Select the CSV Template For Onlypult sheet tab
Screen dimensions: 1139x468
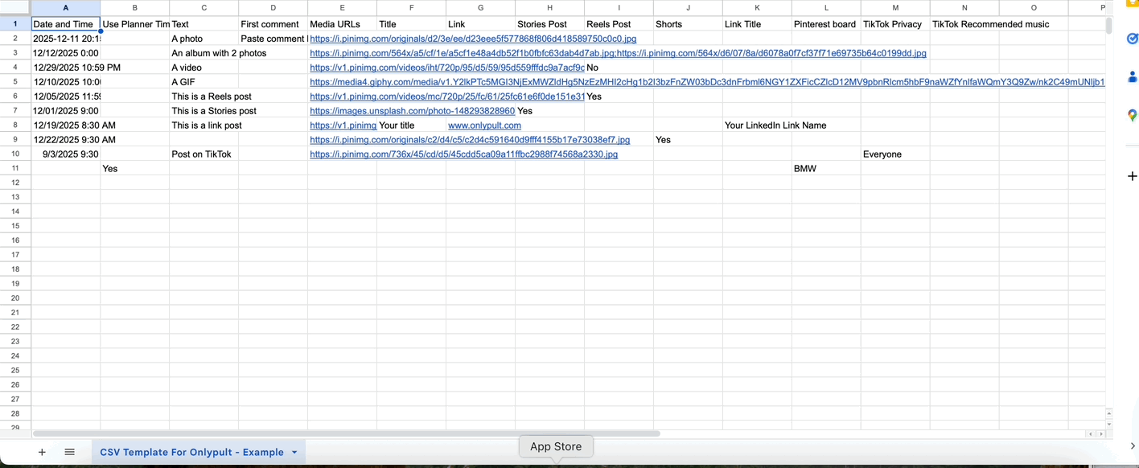191,453
